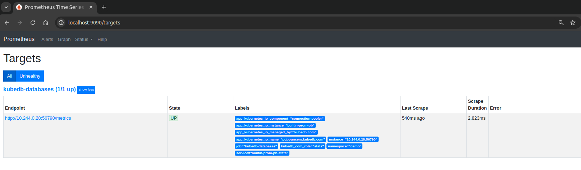Filter by Unhealthy targets
The height and width of the screenshot is (170, 581).
pyautogui.click(x=30, y=76)
